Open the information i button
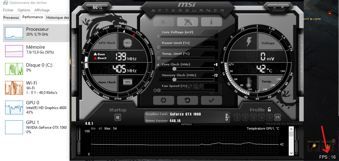This screenshot has height=161, width=339. [x=212, y=22]
